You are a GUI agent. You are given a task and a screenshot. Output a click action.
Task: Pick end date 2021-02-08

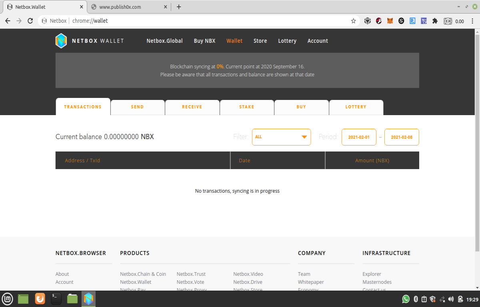click(x=402, y=137)
